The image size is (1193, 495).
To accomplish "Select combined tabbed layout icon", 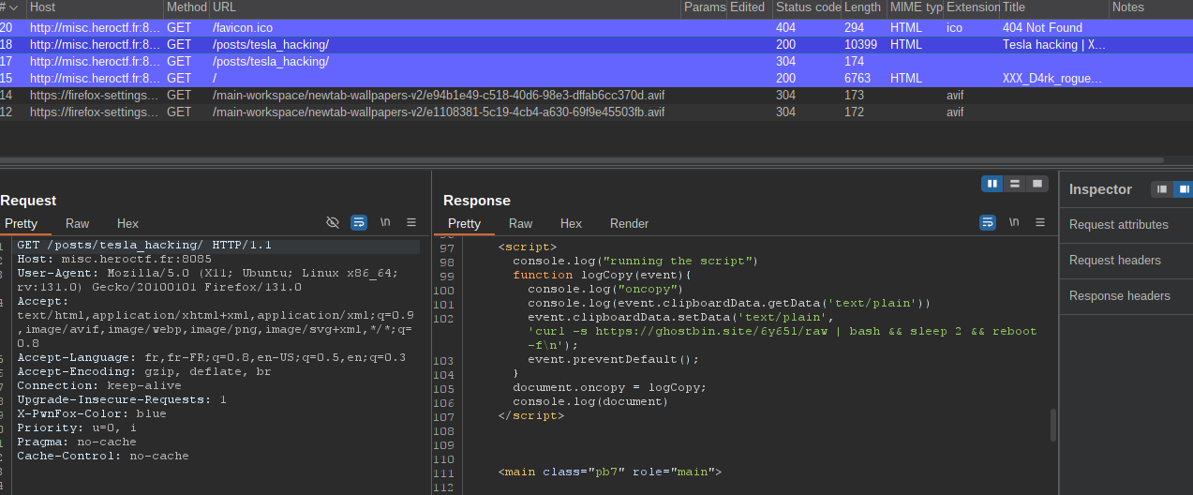I will pos(1037,184).
